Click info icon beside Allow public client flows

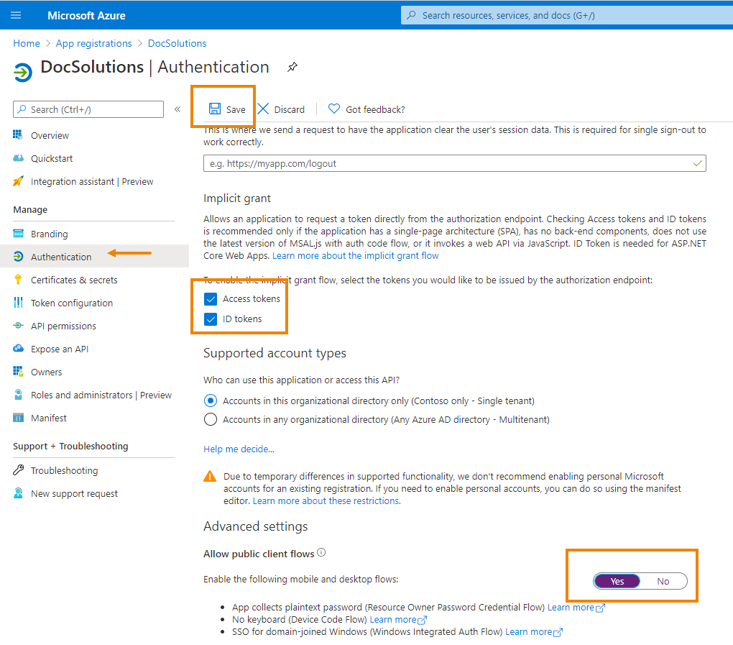[x=321, y=553]
